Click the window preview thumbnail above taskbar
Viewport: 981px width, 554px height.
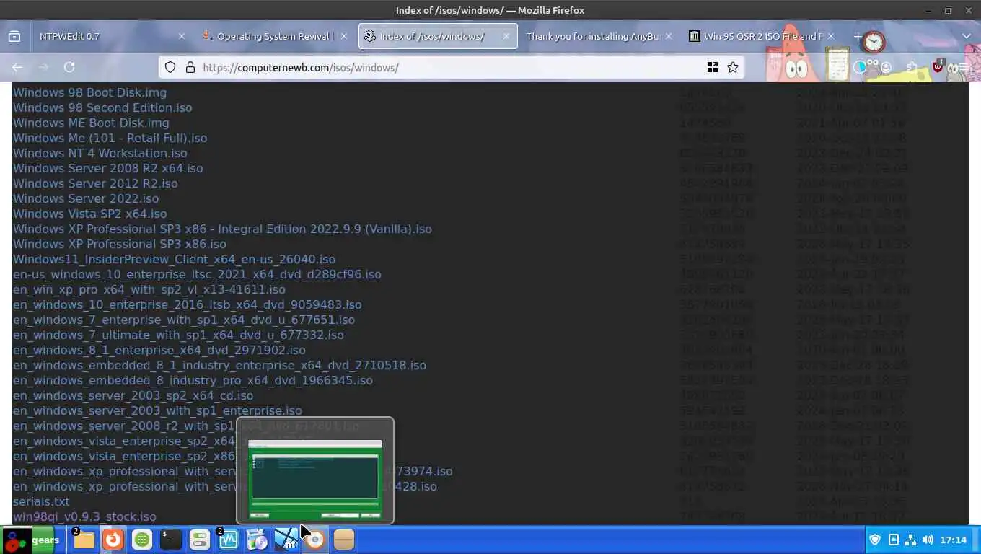click(x=315, y=471)
